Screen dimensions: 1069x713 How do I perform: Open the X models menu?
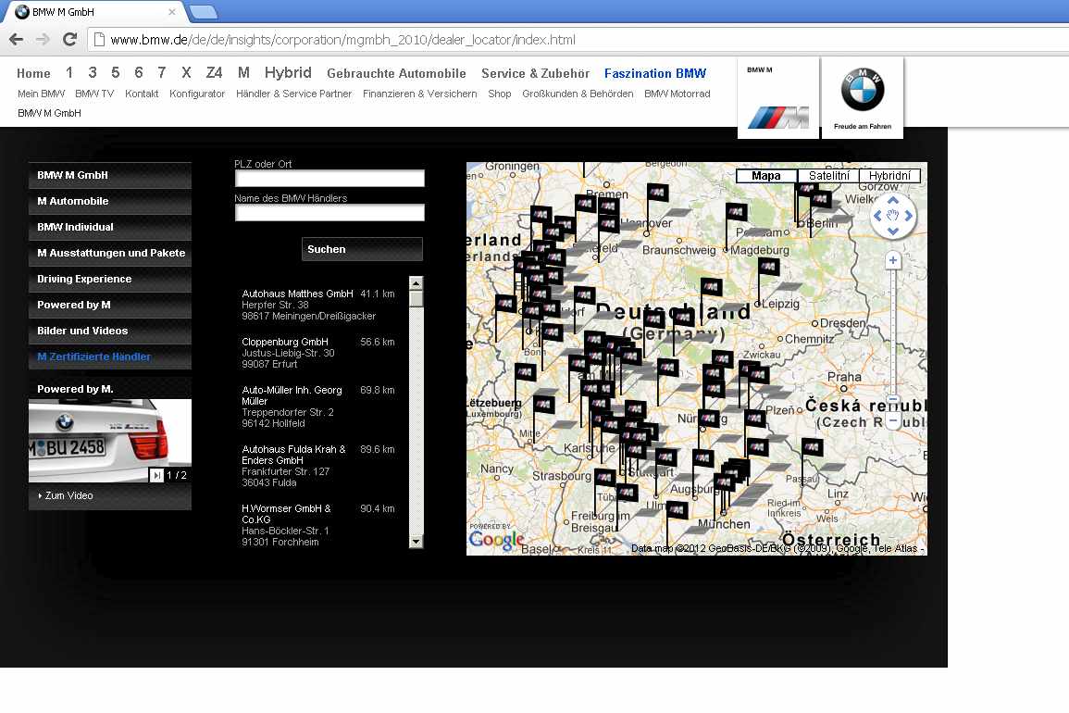186,72
